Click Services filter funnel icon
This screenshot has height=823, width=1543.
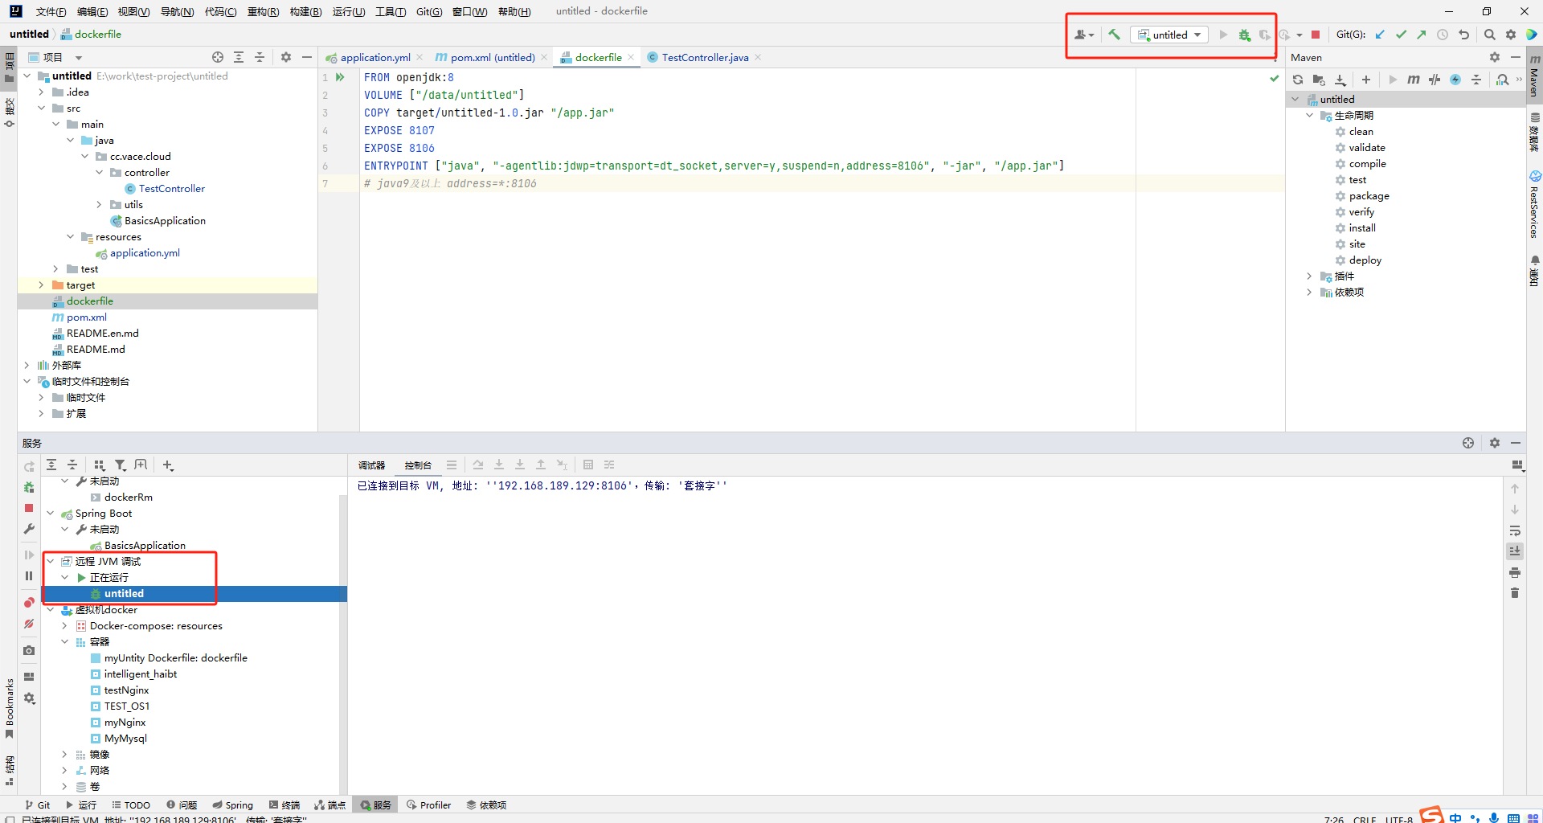[120, 465]
